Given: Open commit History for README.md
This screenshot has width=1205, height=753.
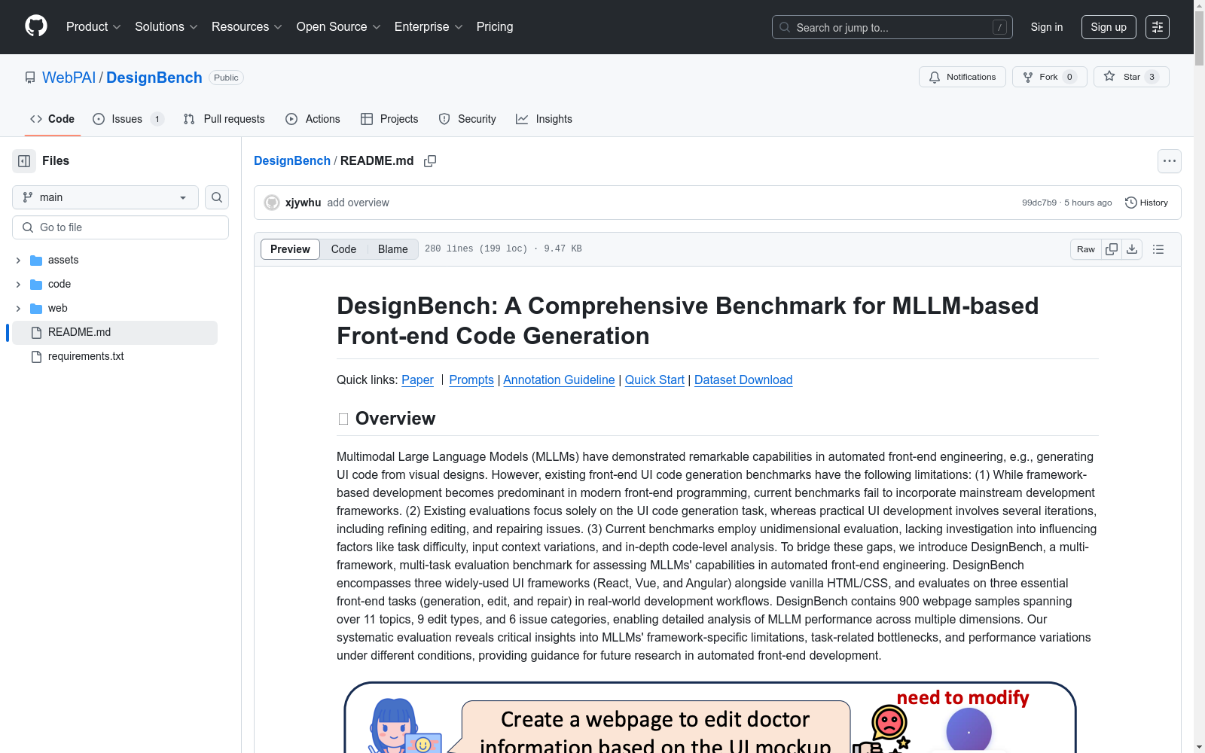Looking at the screenshot, I should [1146, 203].
